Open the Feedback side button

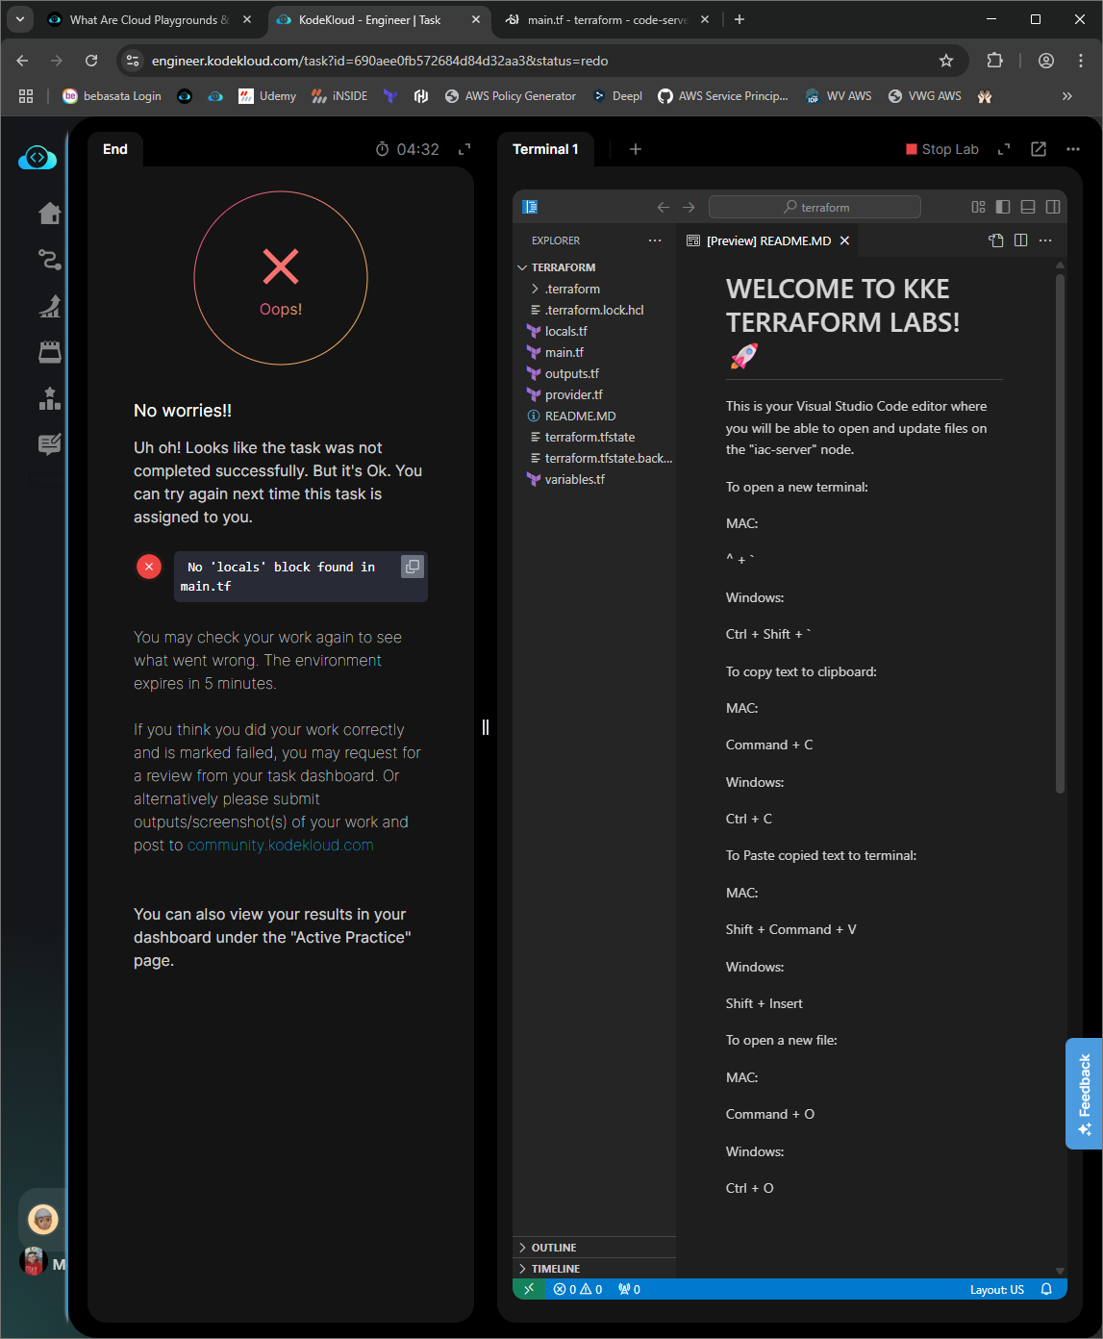(1084, 1094)
